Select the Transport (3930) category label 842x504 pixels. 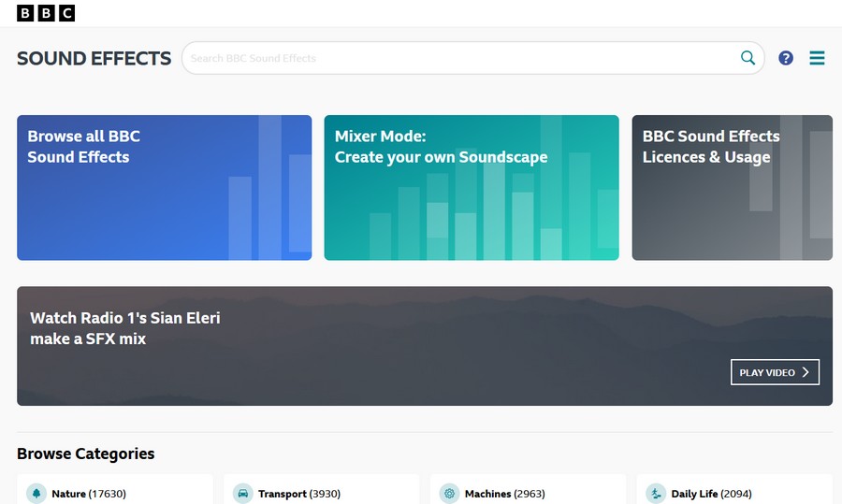point(298,494)
